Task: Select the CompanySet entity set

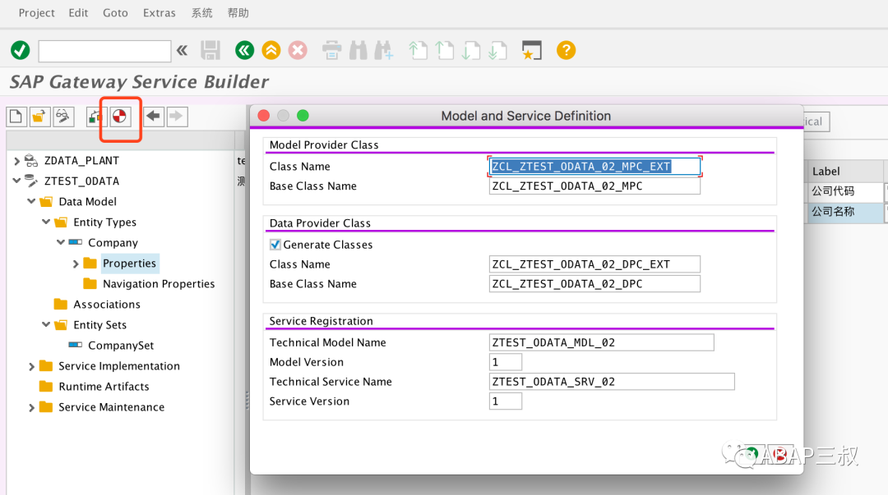Action: coord(121,346)
